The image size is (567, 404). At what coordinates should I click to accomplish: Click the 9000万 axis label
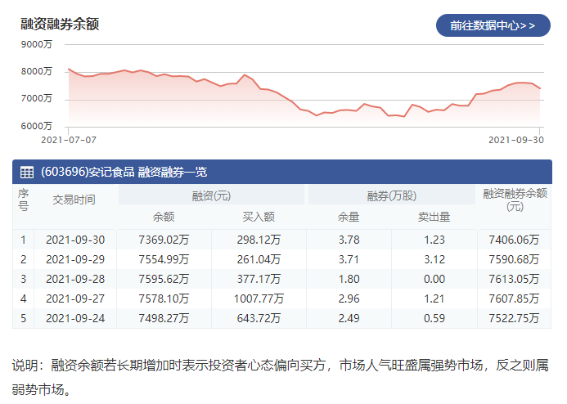(x=37, y=44)
